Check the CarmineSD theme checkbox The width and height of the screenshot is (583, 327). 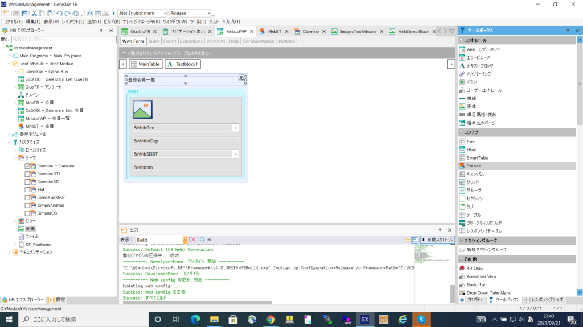click(x=27, y=182)
